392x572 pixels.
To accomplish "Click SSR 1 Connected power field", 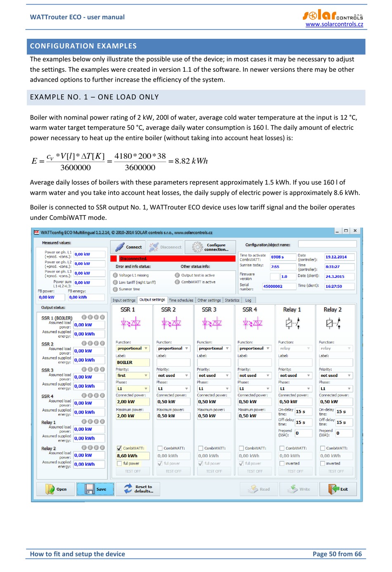I will tap(132, 402).
